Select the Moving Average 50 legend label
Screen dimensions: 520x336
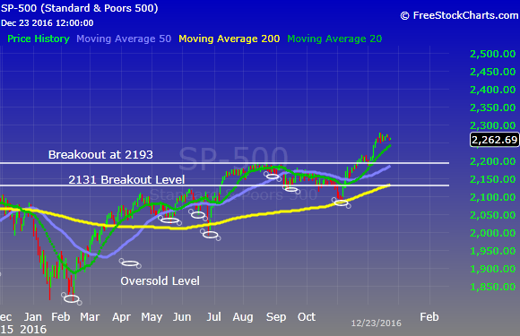(124, 39)
